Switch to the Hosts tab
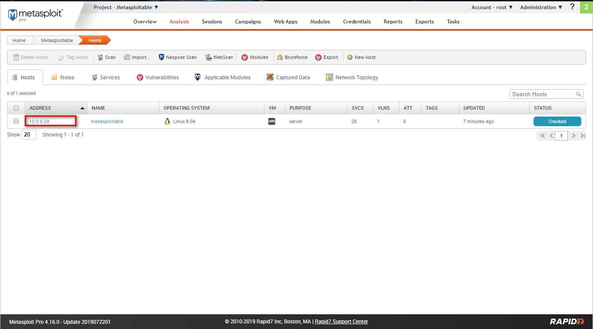 25,77
